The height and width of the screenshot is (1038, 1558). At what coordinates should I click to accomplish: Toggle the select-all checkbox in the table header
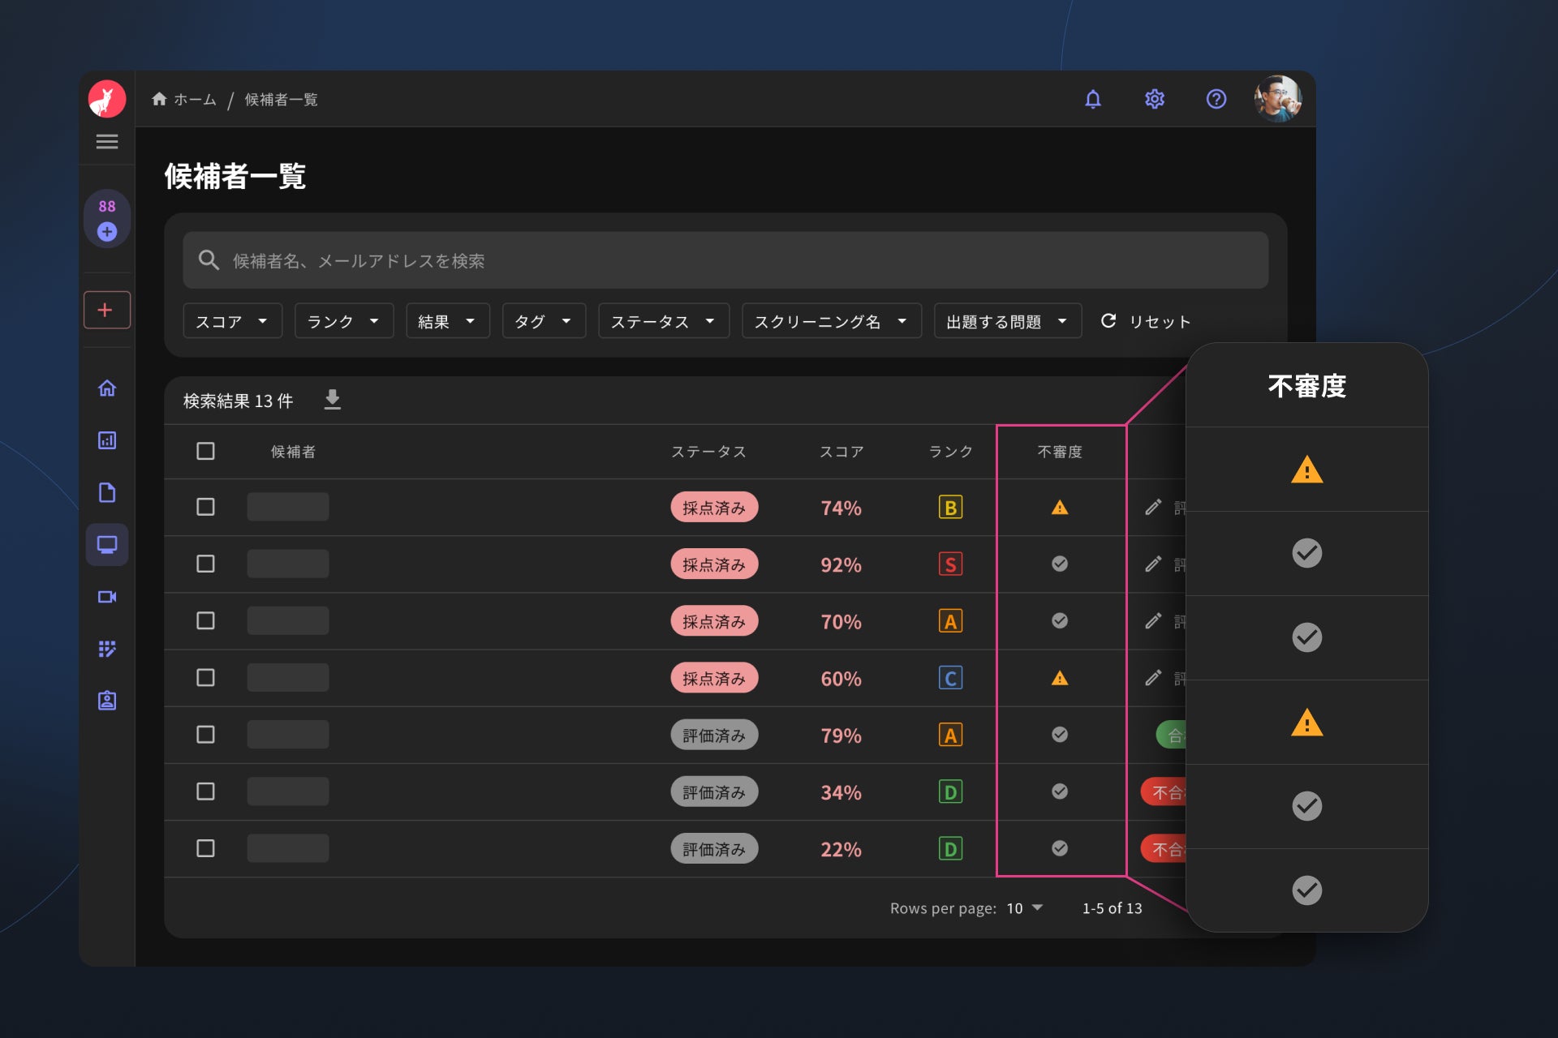[205, 451]
